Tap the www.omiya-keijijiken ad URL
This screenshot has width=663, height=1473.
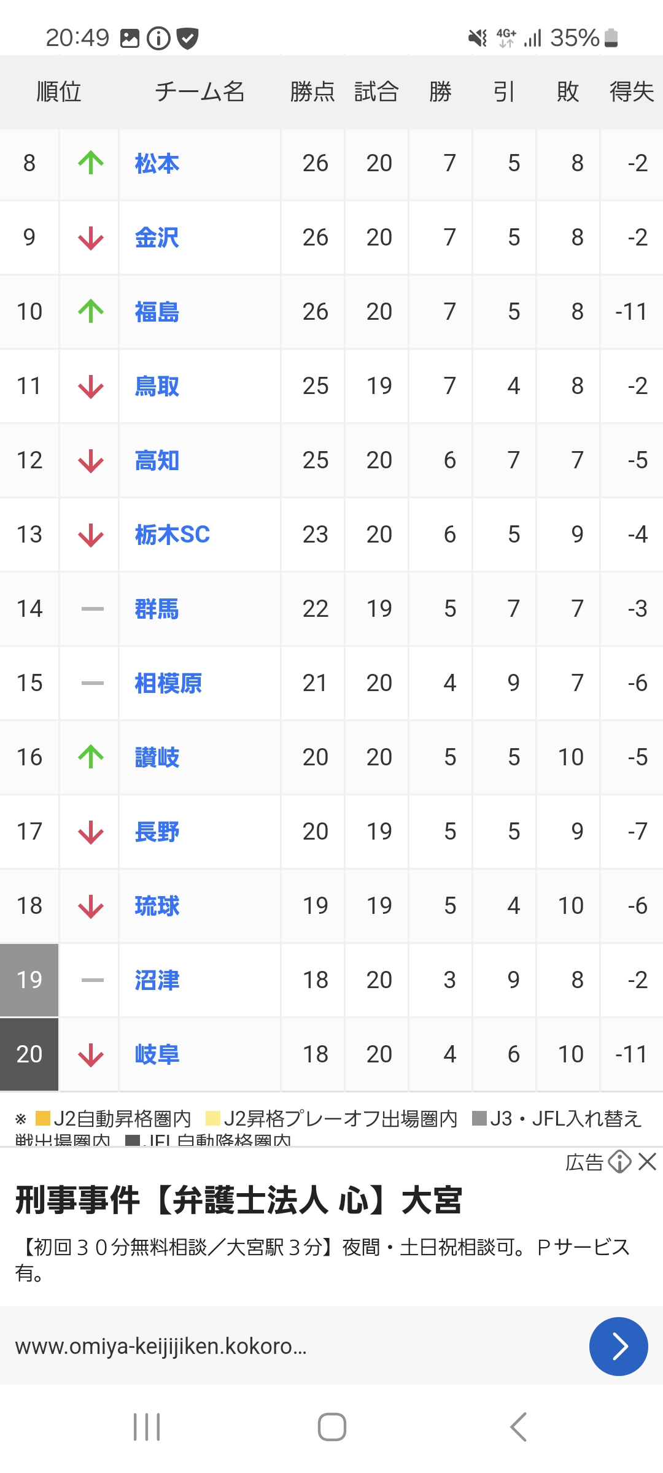pyautogui.click(x=161, y=1347)
